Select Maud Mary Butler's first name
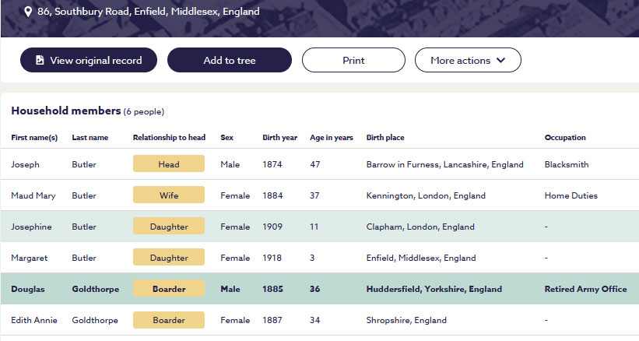Viewport: 639px width, 341px height. point(33,195)
